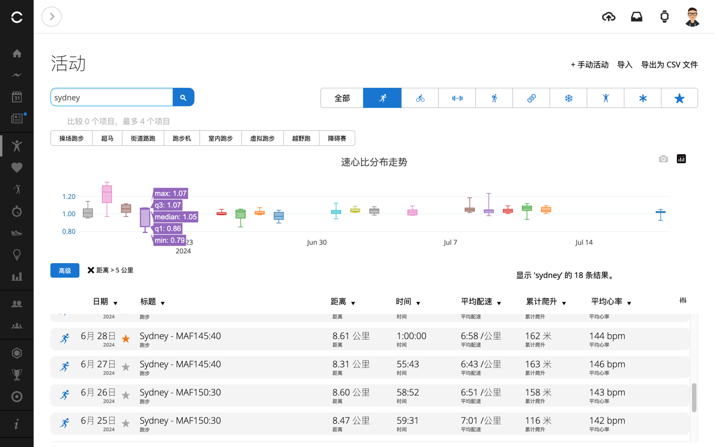Screen dimensions: 715x447
Task: Open the info sidebar icon
Action: [x=17, y=424]
